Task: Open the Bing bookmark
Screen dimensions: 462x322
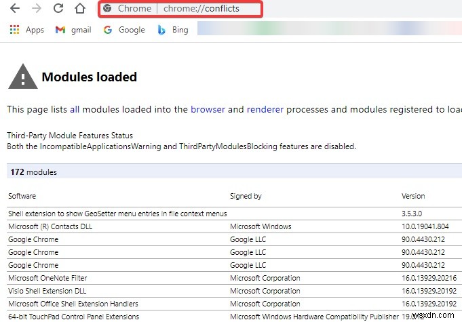Action: [173, 30]
